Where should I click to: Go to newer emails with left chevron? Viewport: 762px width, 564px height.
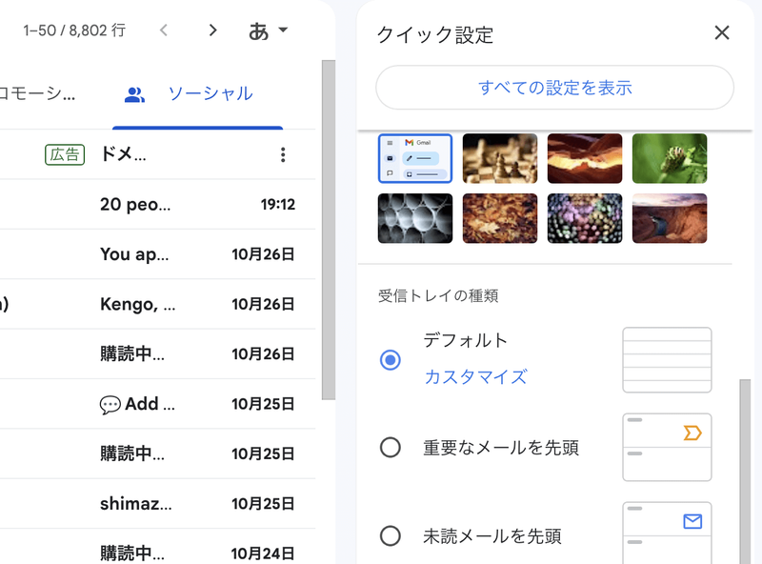[164, 30]
